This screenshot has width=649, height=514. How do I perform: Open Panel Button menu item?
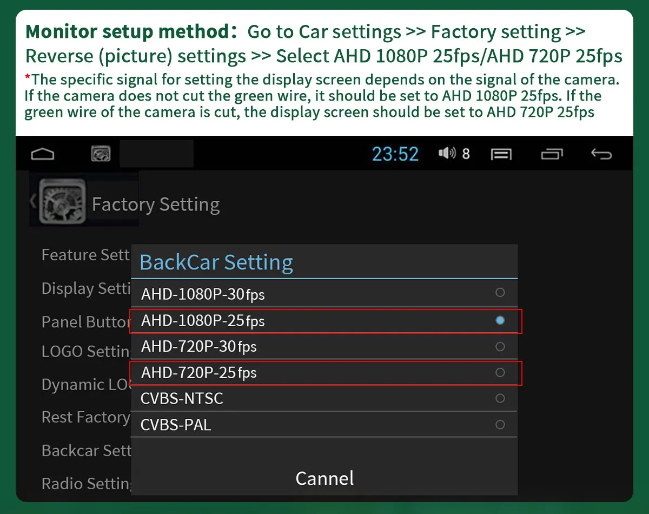click(86, 322)
